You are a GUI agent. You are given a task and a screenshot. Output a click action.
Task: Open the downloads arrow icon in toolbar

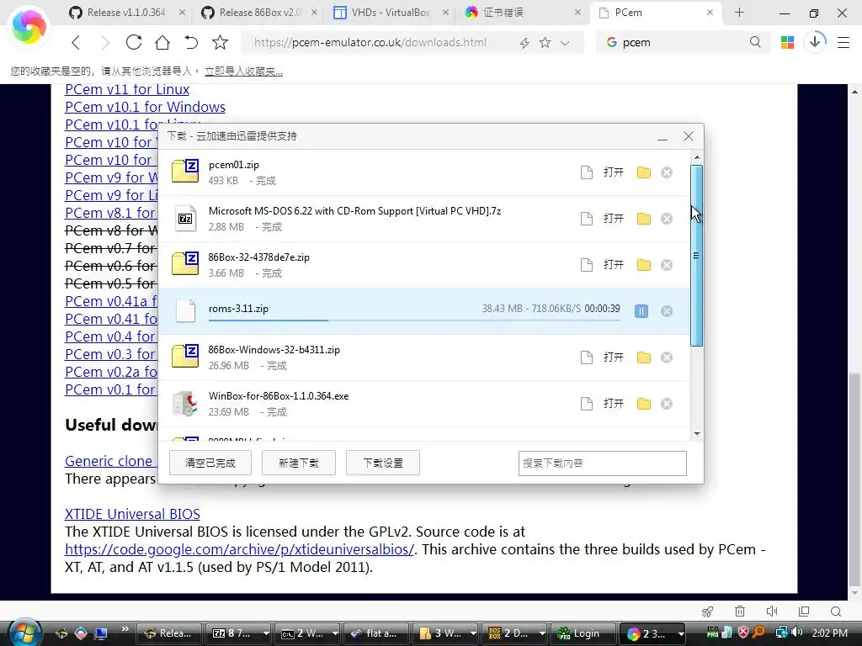[815, 41]
